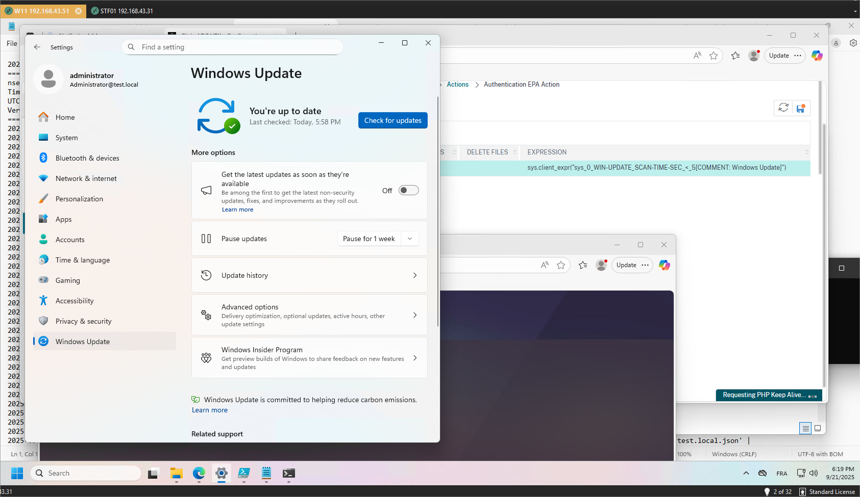Click the refresh icon above the expression table
860x497 pixels.
[x=783, y=108]
